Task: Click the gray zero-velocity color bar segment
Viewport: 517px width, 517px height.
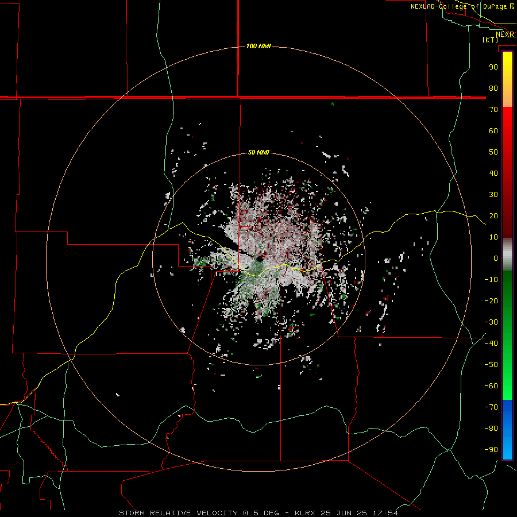Action: 507,254
